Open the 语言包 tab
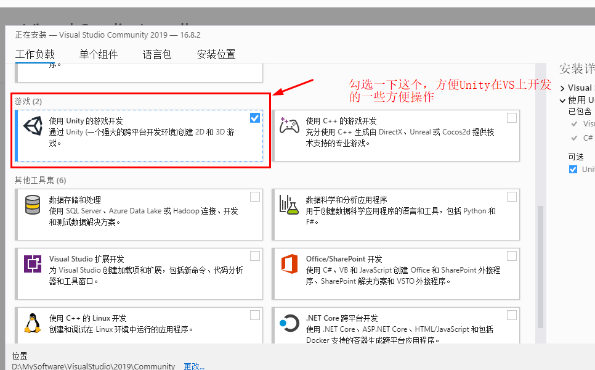The image size is (595, 370). pos(157,54)
